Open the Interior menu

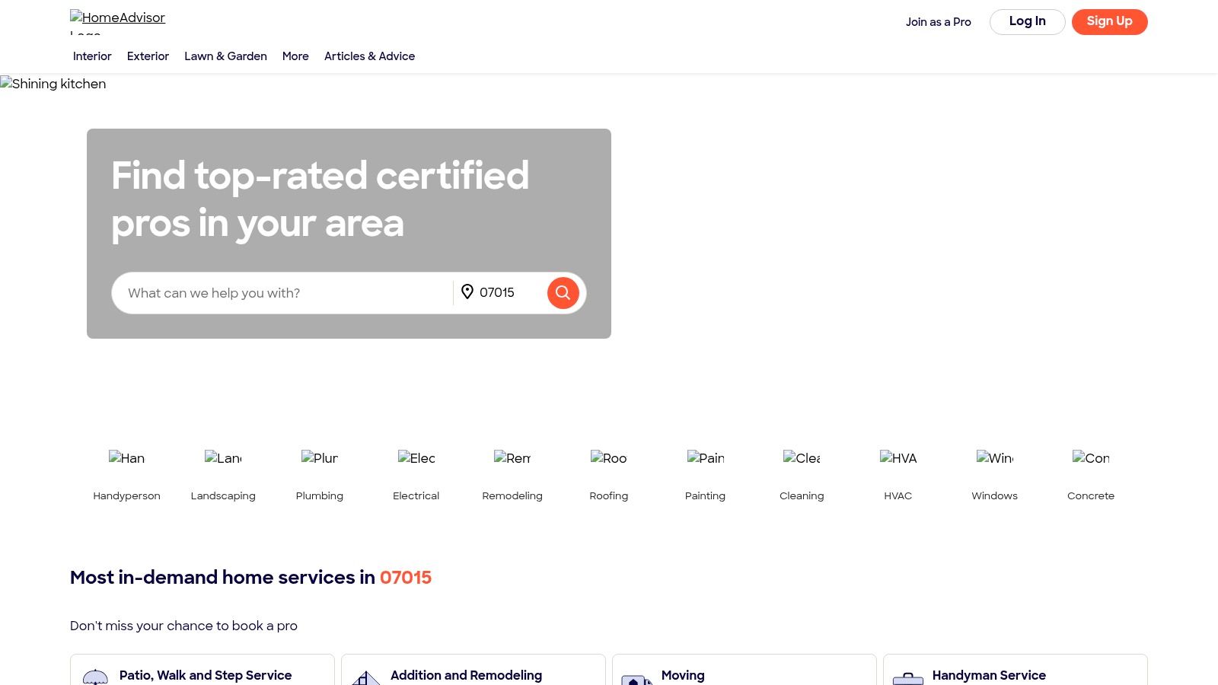pyautogui.click(x=92, y=56)
